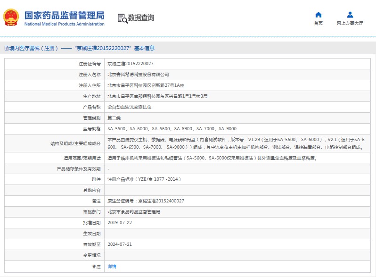Click the 注册人住所 address value
Viewport: 376px width, 277px height.
(146, 85)
